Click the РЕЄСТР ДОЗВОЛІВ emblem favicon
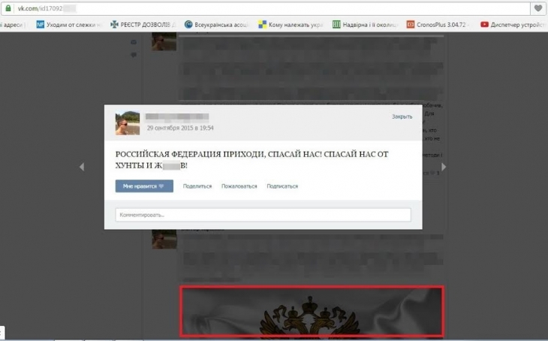Viewport: 548px width, 341px height. (114, 25)
